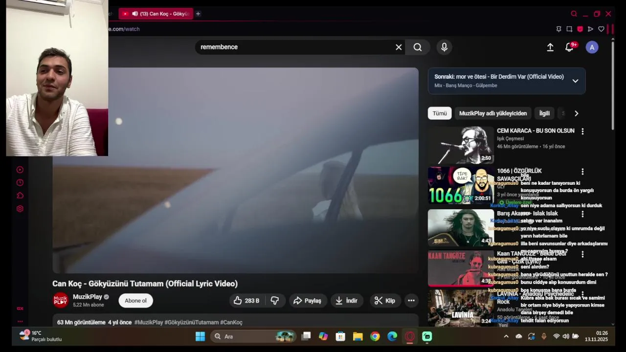
Task: Open sidebar three-dot more options
Action: pyautogui.click(x=20, y=321)
